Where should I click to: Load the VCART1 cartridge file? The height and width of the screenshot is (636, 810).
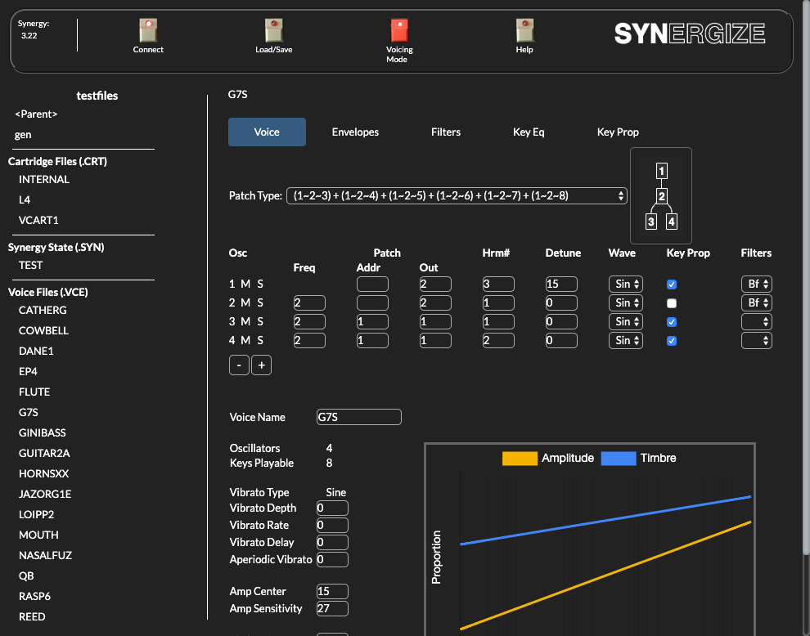38,220
